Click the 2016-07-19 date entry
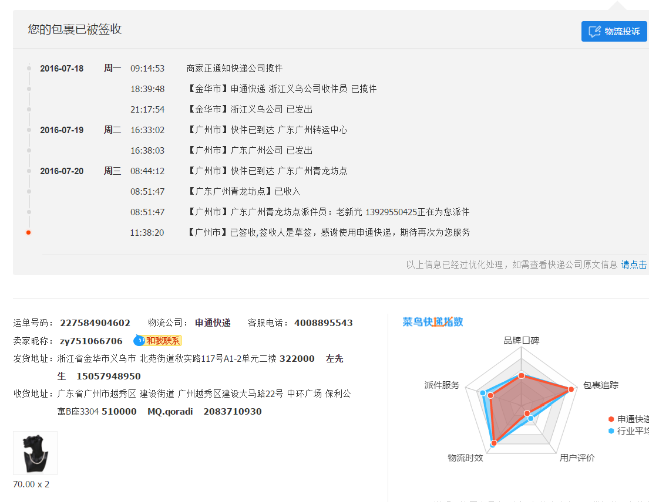 tap(62, 130)
